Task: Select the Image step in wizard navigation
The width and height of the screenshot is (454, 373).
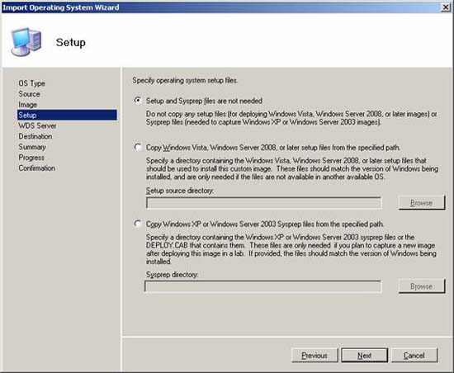Action: (28, 105)
